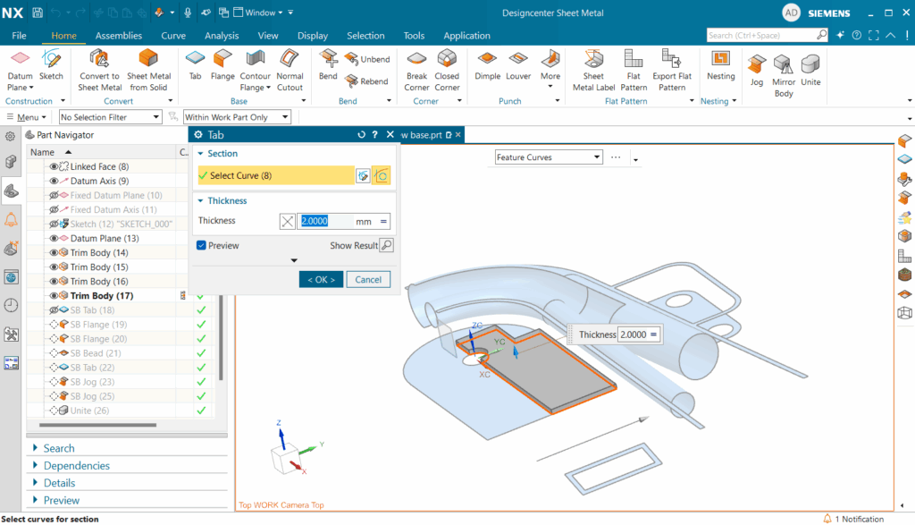Select the Flange tool in ribbon
This screenshot has height=525, width=915.
pos(222,65)
